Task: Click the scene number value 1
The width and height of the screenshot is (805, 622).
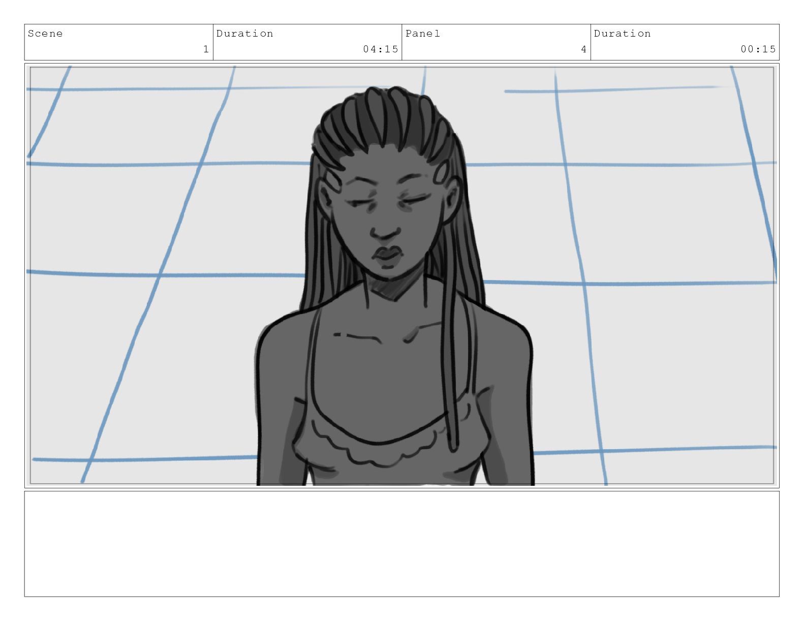Action: point(206,49)
